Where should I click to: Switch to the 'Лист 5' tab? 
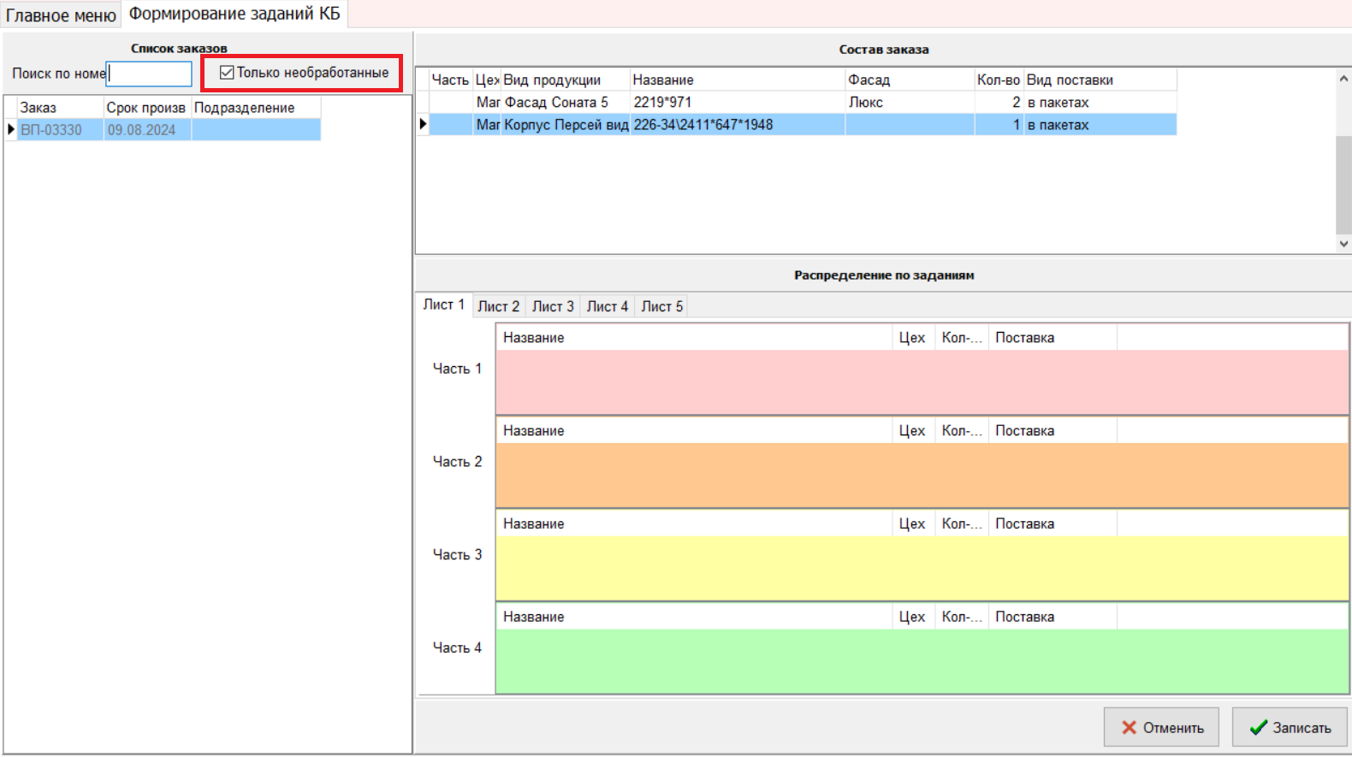click(x=661, y=306)
